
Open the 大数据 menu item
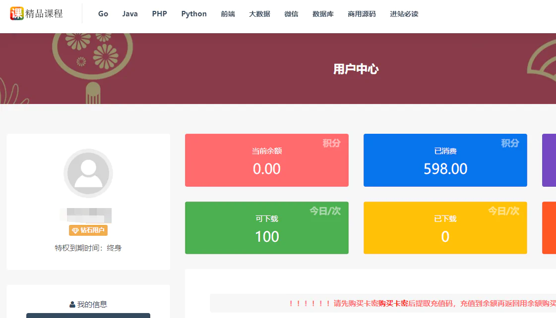[259, 14]
